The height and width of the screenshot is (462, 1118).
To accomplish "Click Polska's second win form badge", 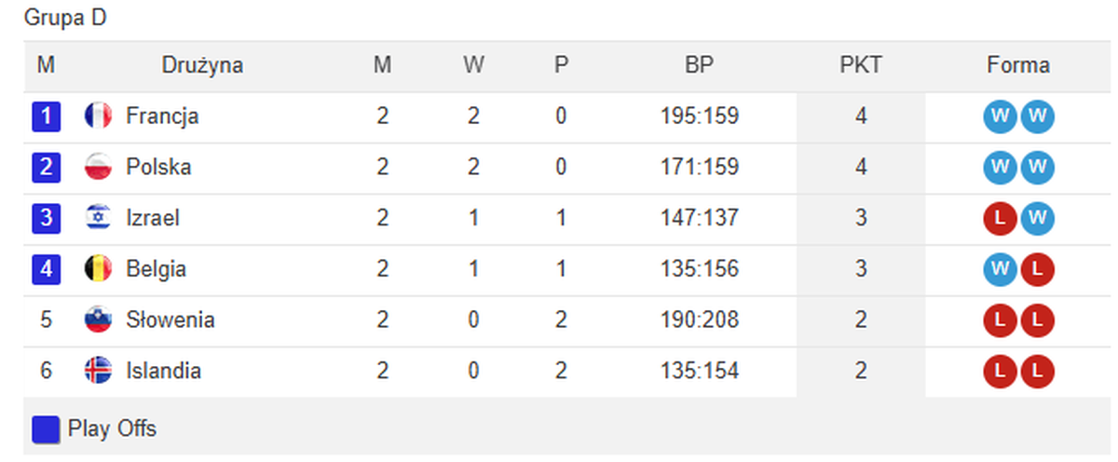I will click(1036, 168).
